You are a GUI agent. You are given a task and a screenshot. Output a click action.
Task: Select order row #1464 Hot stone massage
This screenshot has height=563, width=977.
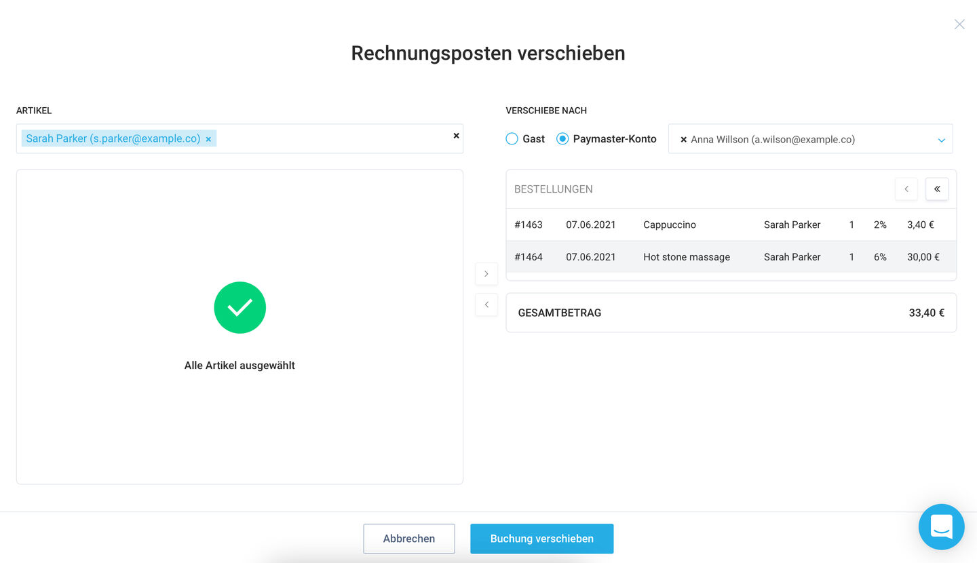[x=731, y=257]
